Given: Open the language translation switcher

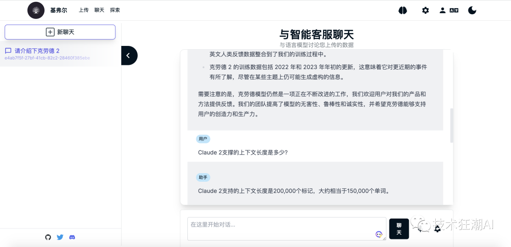Looking at the screenshot, I should tap(454, 10).
